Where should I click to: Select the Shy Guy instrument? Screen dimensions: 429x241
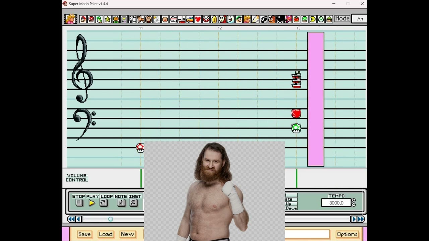pos(222,19)
